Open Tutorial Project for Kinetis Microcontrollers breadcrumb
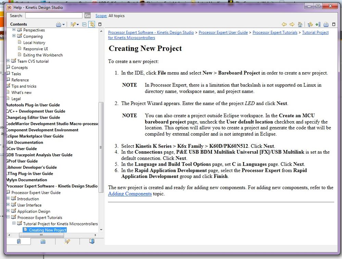Image resolution: width=342 pixels, height=259 pixels. click(315, 33)
